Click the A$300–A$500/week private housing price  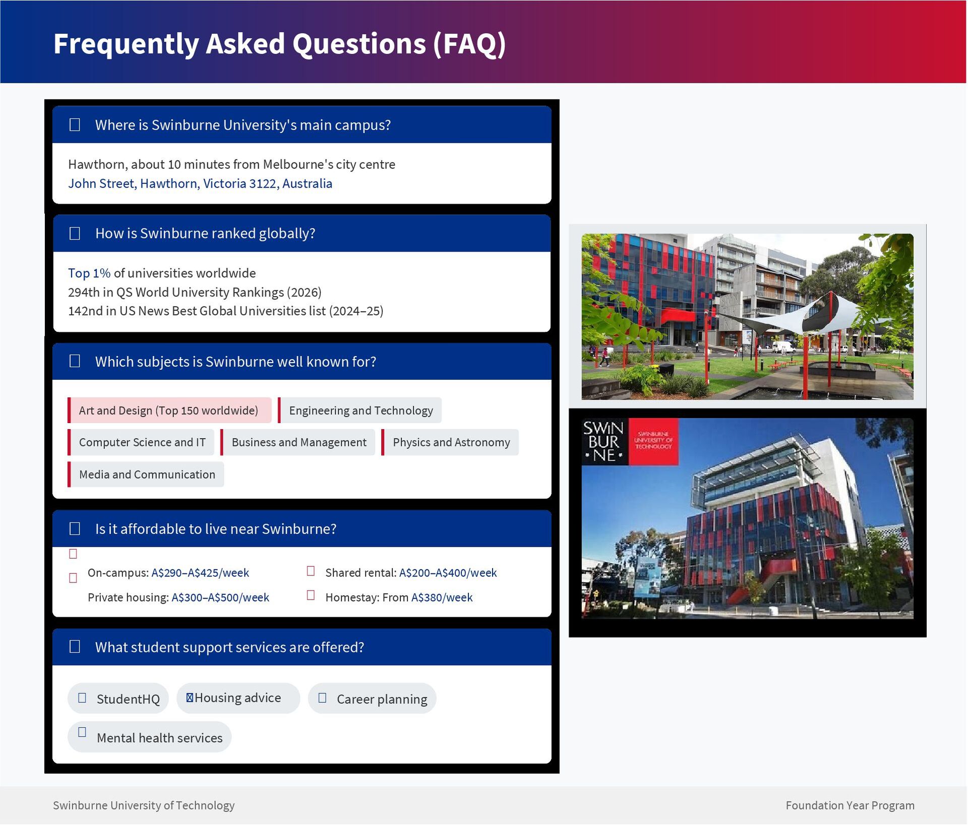point(220,598)
